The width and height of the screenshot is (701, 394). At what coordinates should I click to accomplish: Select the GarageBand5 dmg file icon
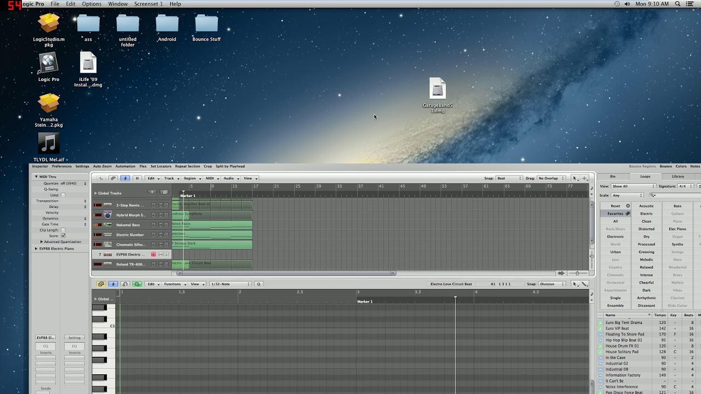click(438, 89)
